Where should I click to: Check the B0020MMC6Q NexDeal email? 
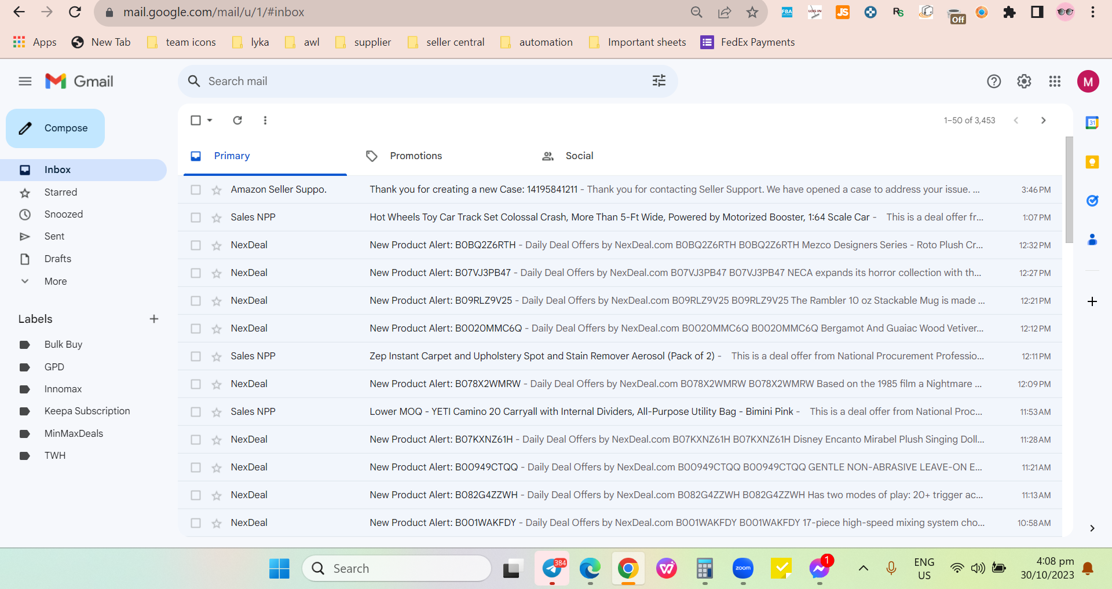pos(196,329)
